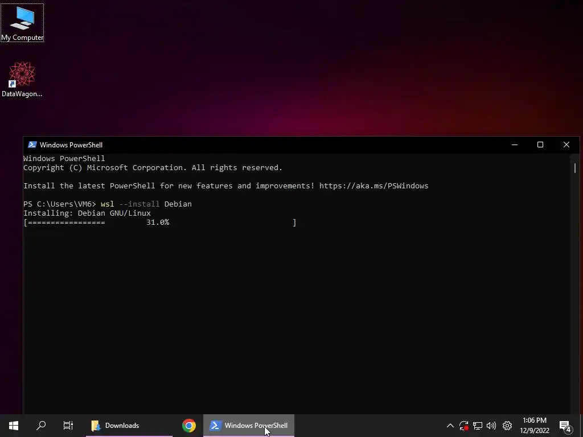Minimize the Windows PowerShell window
Screen dimensions: 583x437
point(515,145)
